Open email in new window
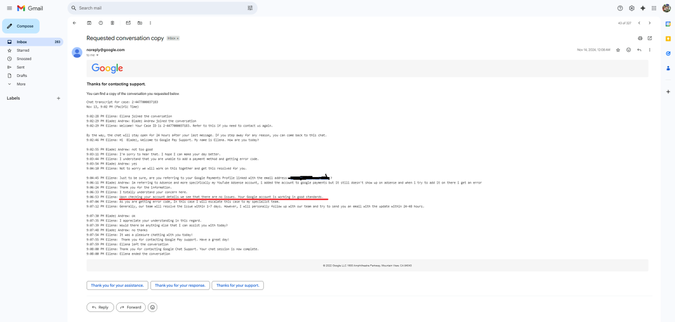The height and width of the screenshot is (322, 675). 650,38
